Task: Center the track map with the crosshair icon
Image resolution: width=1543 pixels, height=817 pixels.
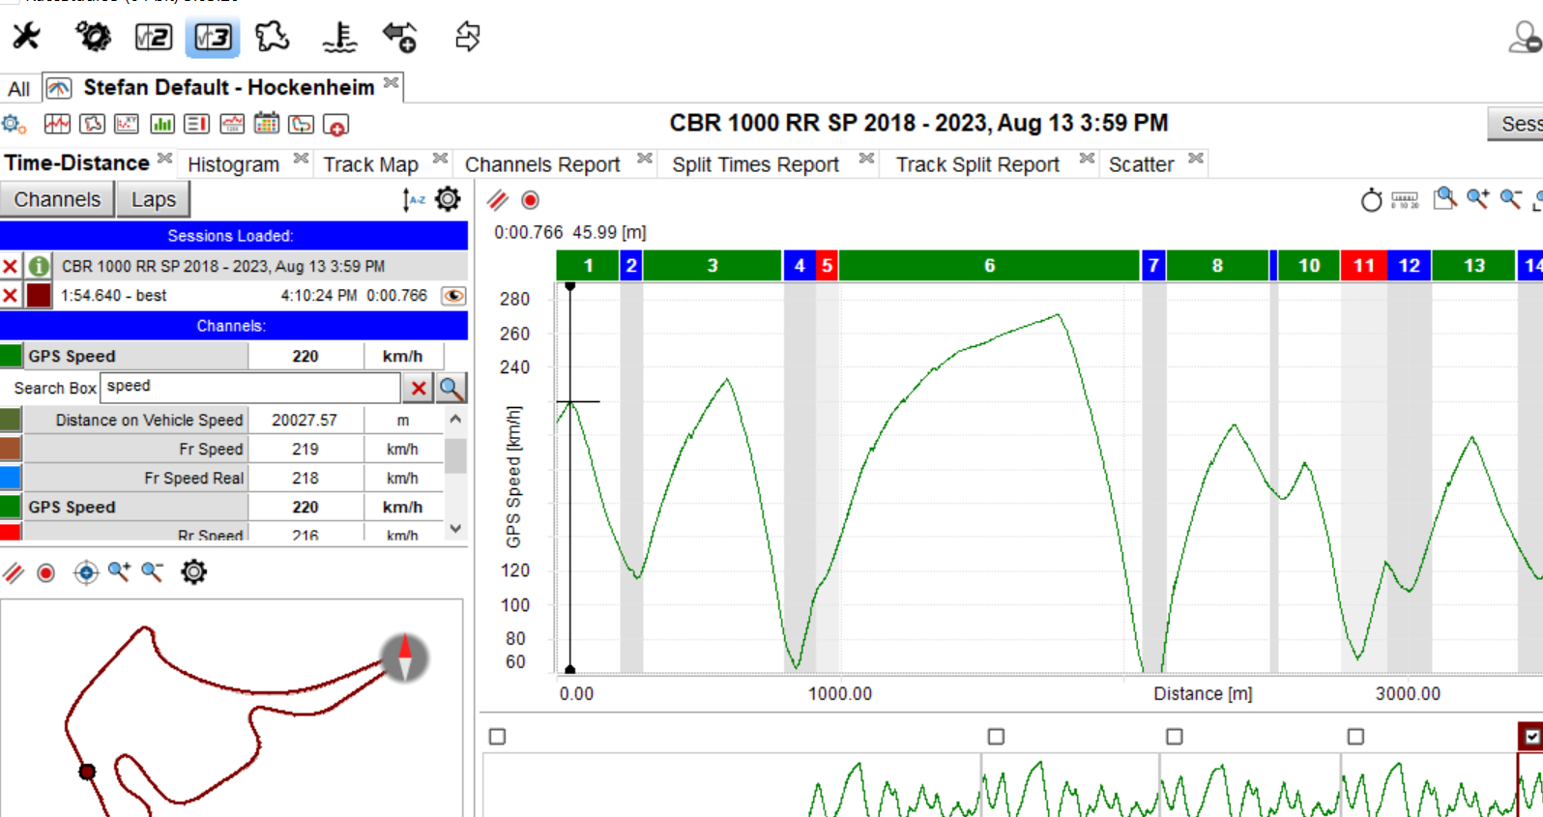Action: [86, 572]
